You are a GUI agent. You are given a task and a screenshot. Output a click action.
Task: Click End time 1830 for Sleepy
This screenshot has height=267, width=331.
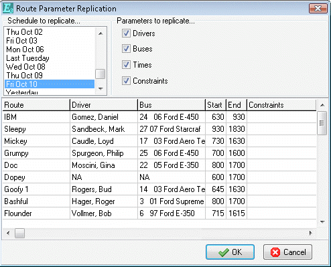237,129
